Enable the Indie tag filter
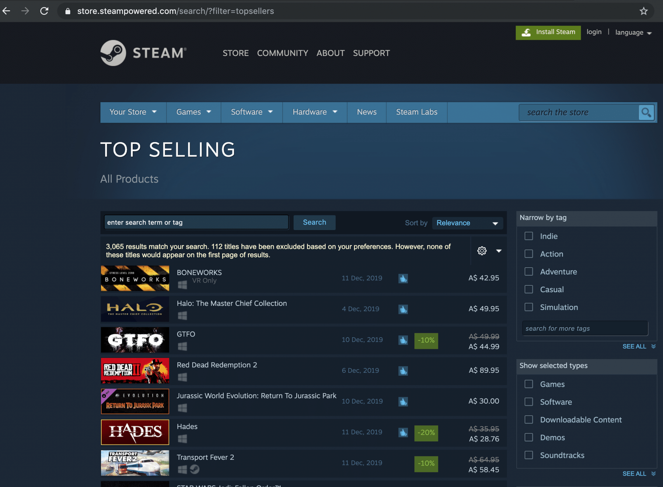Image resolution: width=663 pixels, height=487 pixels. 529,236
